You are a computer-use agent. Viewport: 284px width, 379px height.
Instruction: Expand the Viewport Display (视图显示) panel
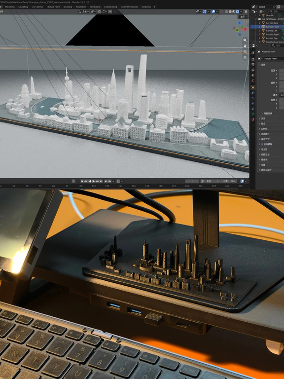pyautogui.click(x=264, y=154)
